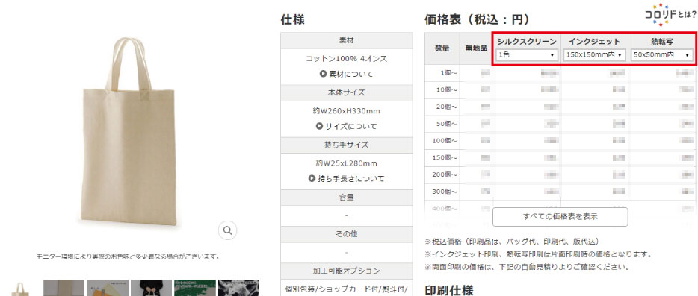The height and width of the screenshot is (296, 698).
Task: Open the 熱転写 50x50mm内 dropdown
Action: point(662,55)
